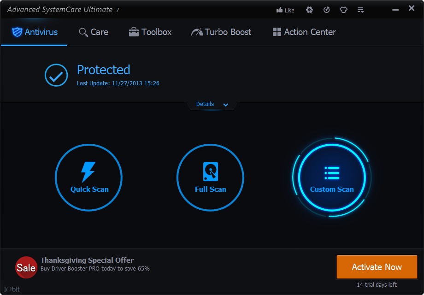Viewport: 424px width, 295px height.
Task: Click the Activate Now button
Action: [x=377, y=267]
